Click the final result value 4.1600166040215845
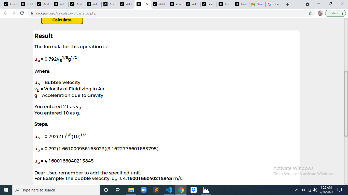Screen dimensions: 348x195 pos(148,178)
